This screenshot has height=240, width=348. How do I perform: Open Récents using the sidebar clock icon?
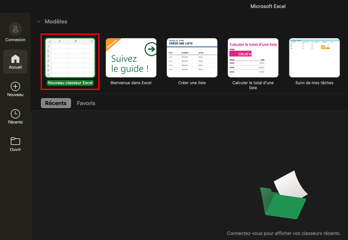pos(15,113)
